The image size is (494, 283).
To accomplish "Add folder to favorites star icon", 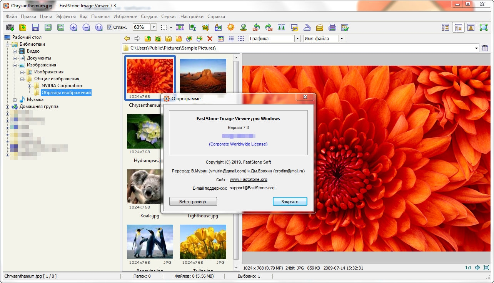I will click(x=169, y=38).
